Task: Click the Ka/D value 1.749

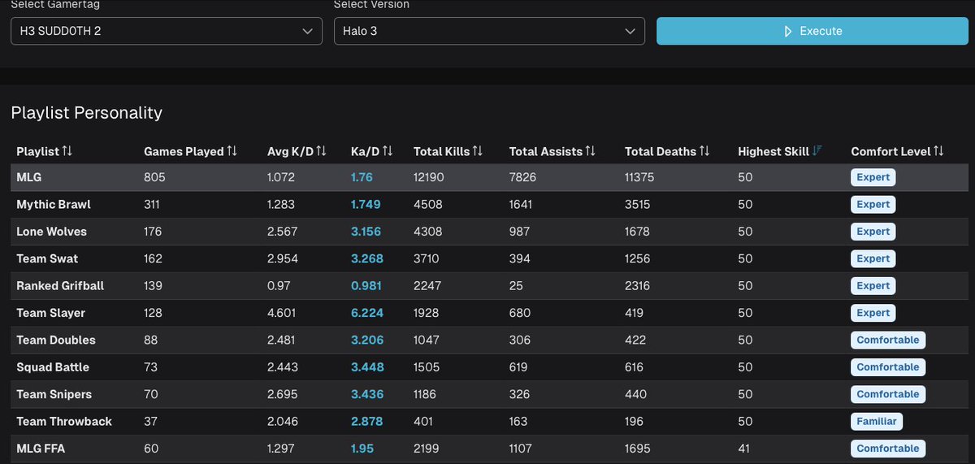Action: pos(366,204)
